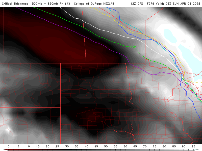Click the dark red left arrow end of colorbar

click(6, 150)
